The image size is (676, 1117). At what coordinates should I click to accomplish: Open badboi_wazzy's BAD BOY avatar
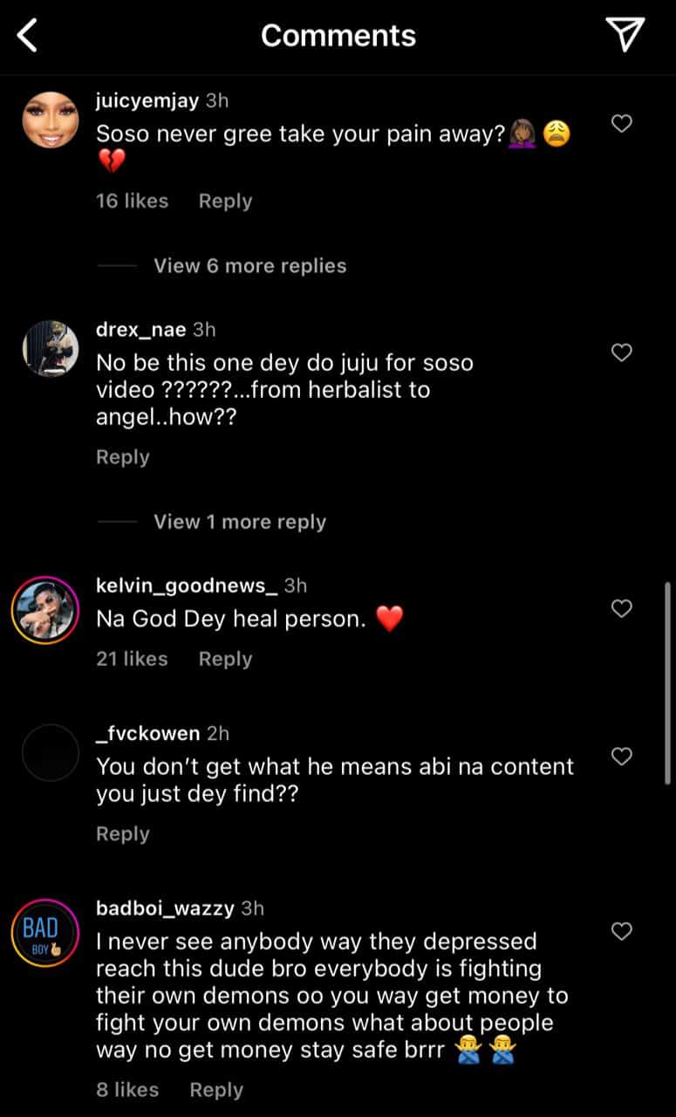click(x=45, y=933)
